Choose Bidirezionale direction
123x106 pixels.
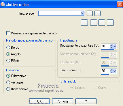pos(8,89)
